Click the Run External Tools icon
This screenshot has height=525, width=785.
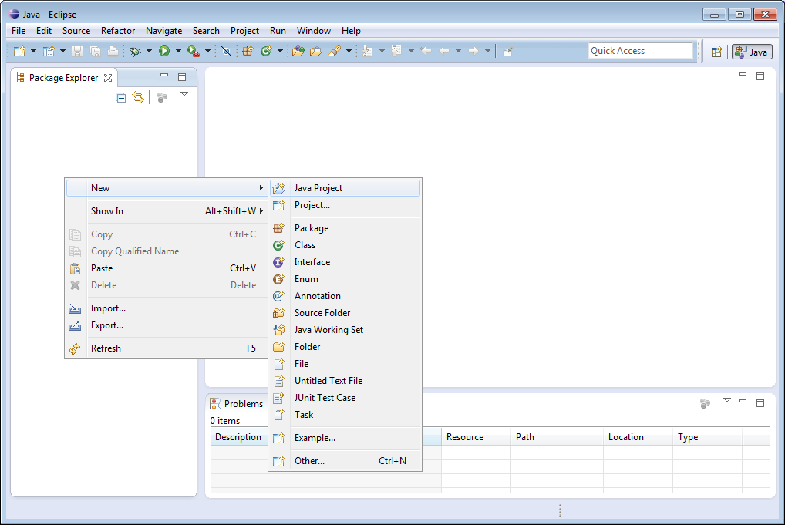click(x=194, y=51)
